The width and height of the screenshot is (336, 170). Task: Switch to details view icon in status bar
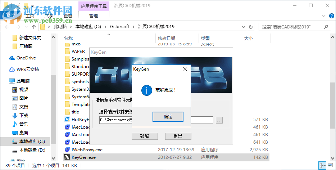pyautogui.click(x=322, y=165)
